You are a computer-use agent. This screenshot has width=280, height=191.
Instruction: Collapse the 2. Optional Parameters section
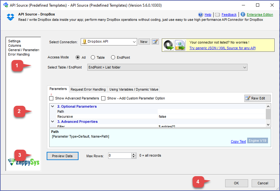click(52, 106)
